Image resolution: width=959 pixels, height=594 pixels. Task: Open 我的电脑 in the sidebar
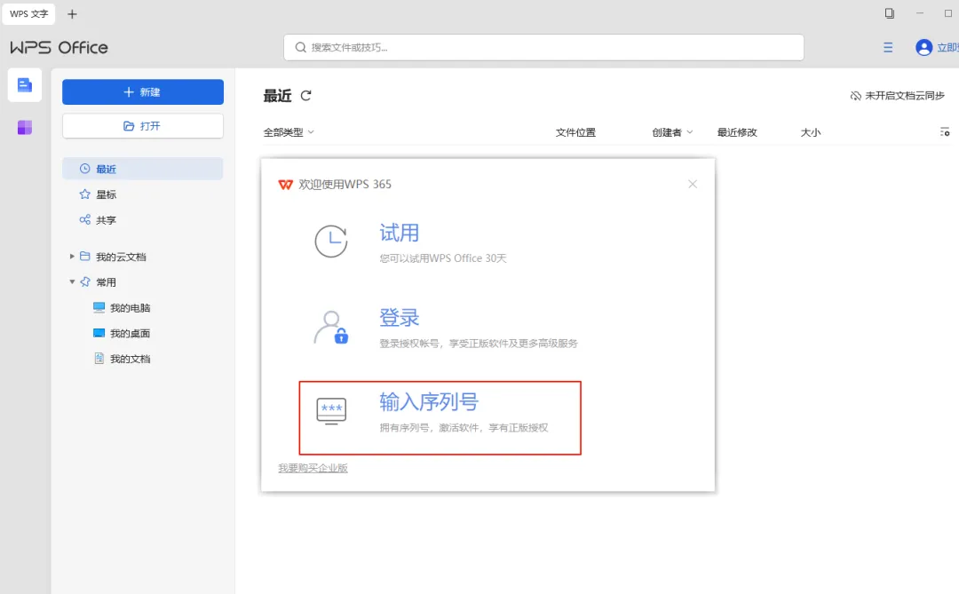tap(122, 308)
